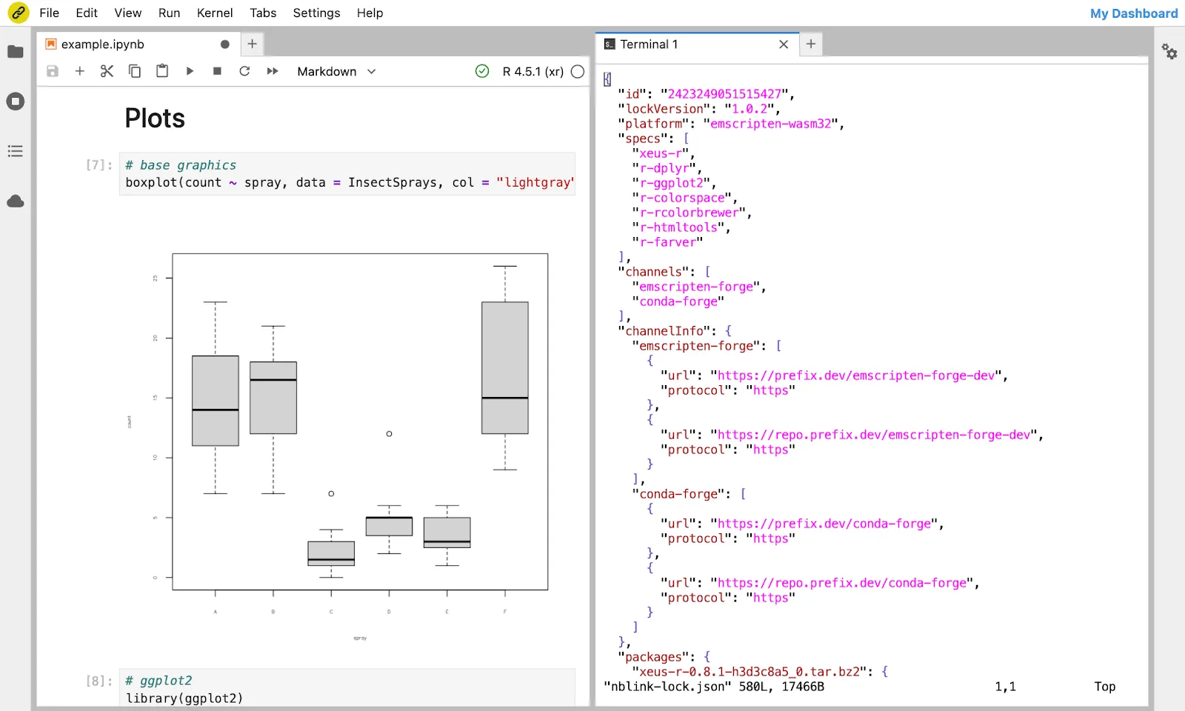1185x711 pixels.
Task: Interrupt the kernel with stop button
Action: pos(217,71)
